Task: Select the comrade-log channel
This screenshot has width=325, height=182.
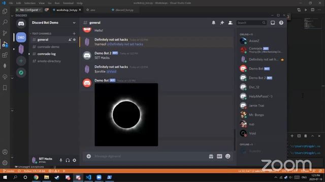Action: (54, 54)
